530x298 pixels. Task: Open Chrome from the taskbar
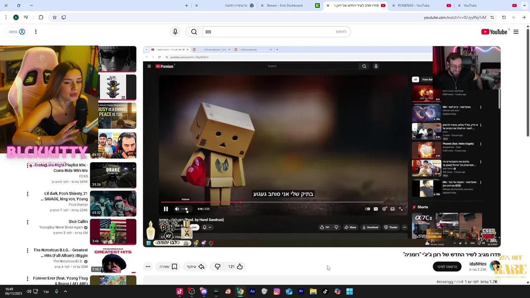tap(240, 291)
